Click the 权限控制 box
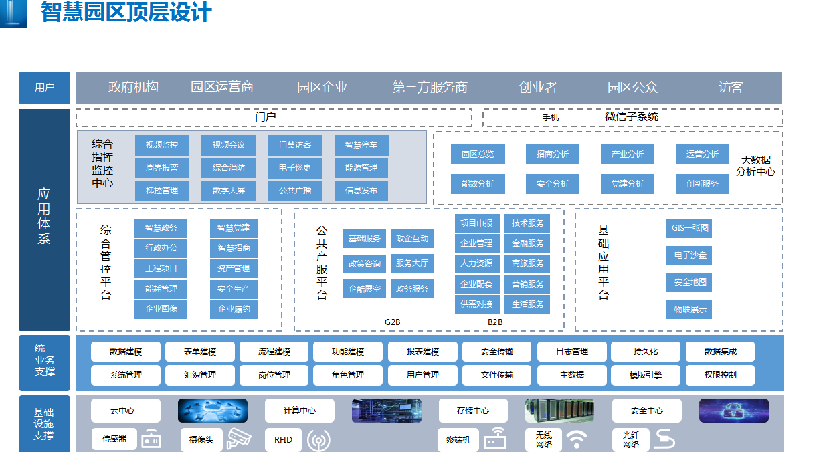This screenshot has height=452, width=833. point(721,375)
